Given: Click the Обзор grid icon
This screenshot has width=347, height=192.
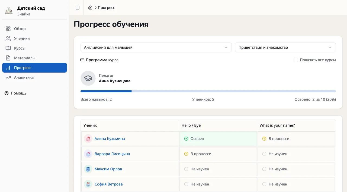Looking at the screenshot, I should point(8,29).
